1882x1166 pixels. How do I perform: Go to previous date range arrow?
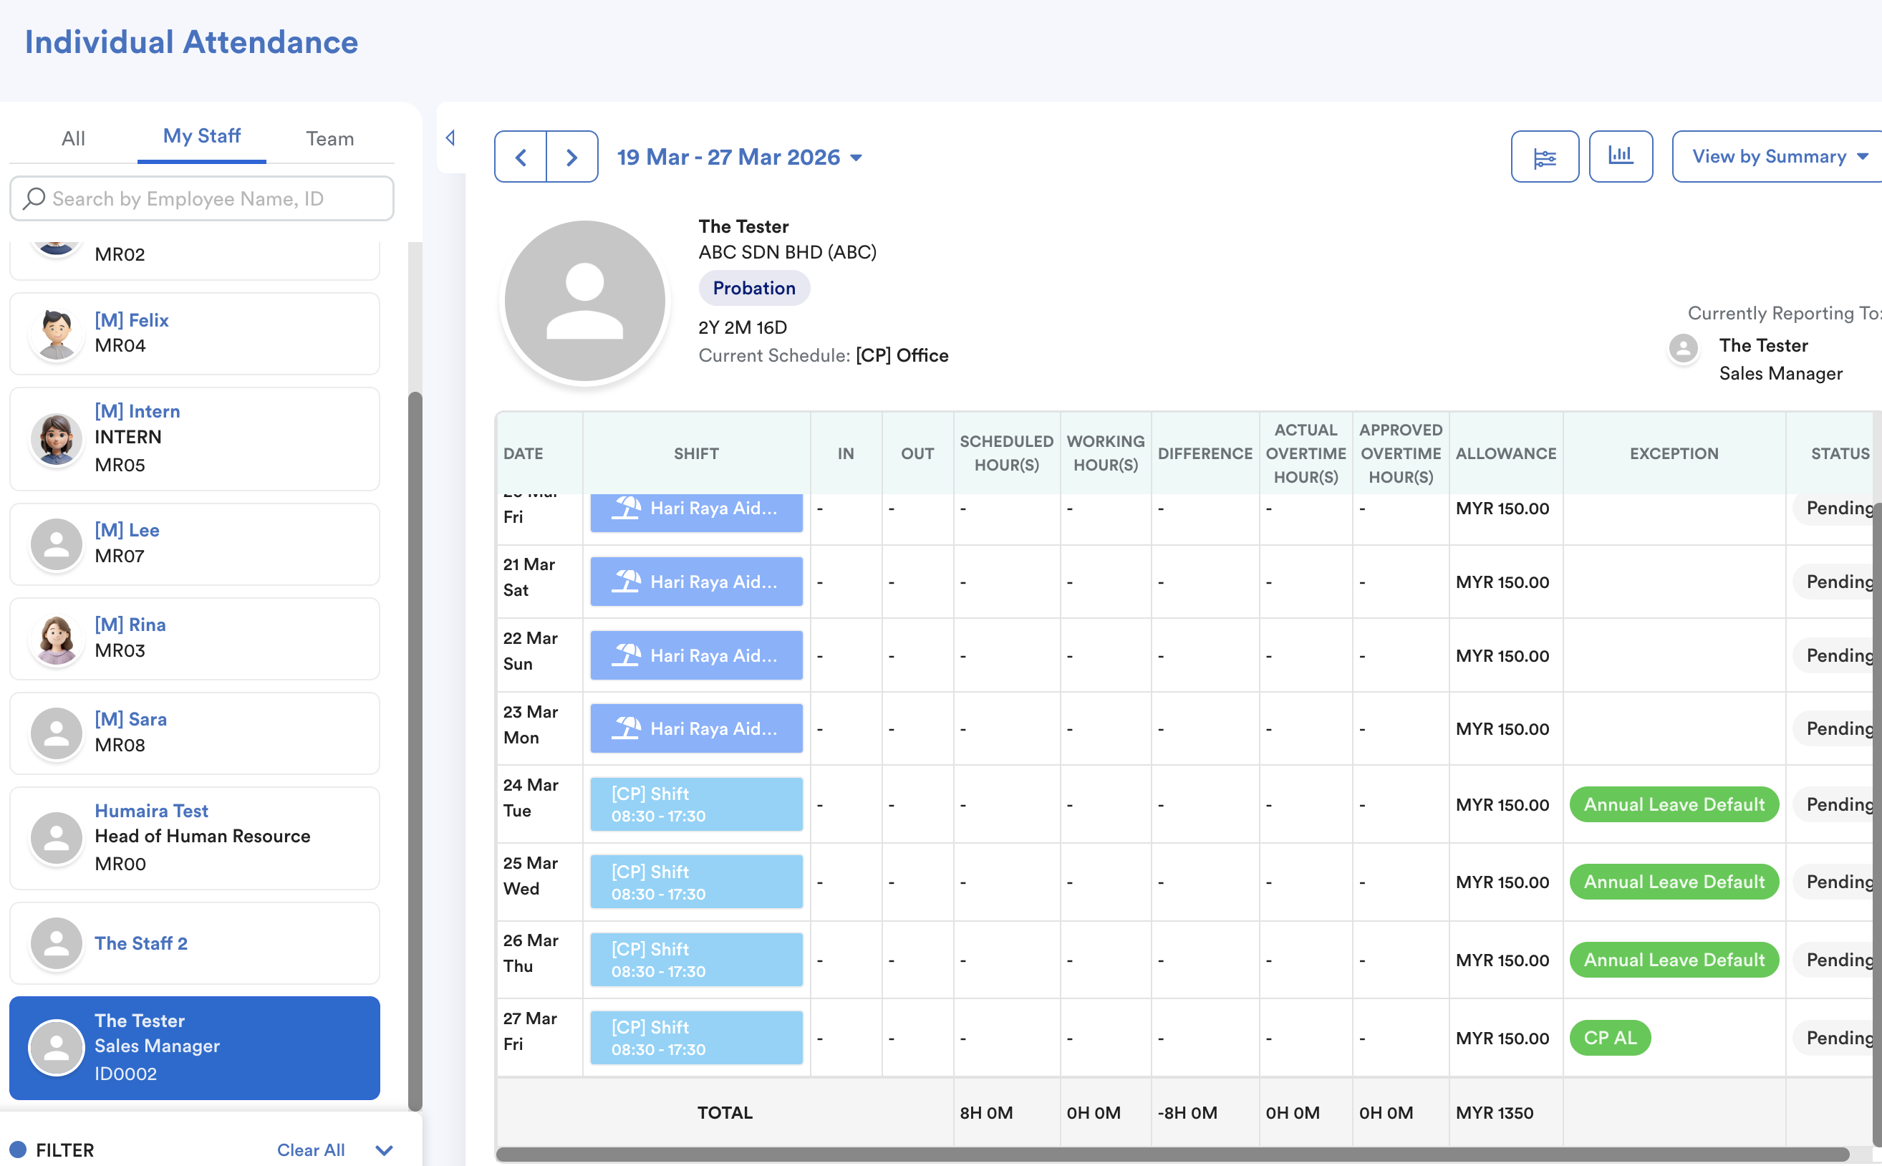pyautogui.click(x=521, y=158)
